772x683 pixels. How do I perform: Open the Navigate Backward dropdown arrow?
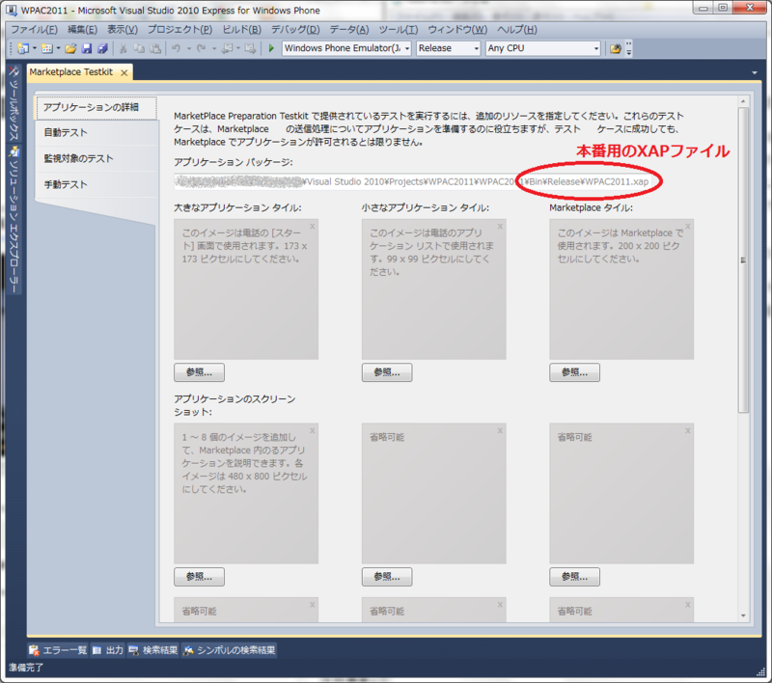tap(238, 48)
